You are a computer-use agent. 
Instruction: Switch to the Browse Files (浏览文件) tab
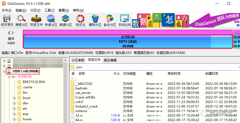(x=94, y=60)
